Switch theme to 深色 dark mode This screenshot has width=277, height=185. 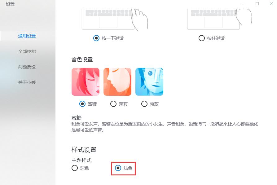[74, 168]
